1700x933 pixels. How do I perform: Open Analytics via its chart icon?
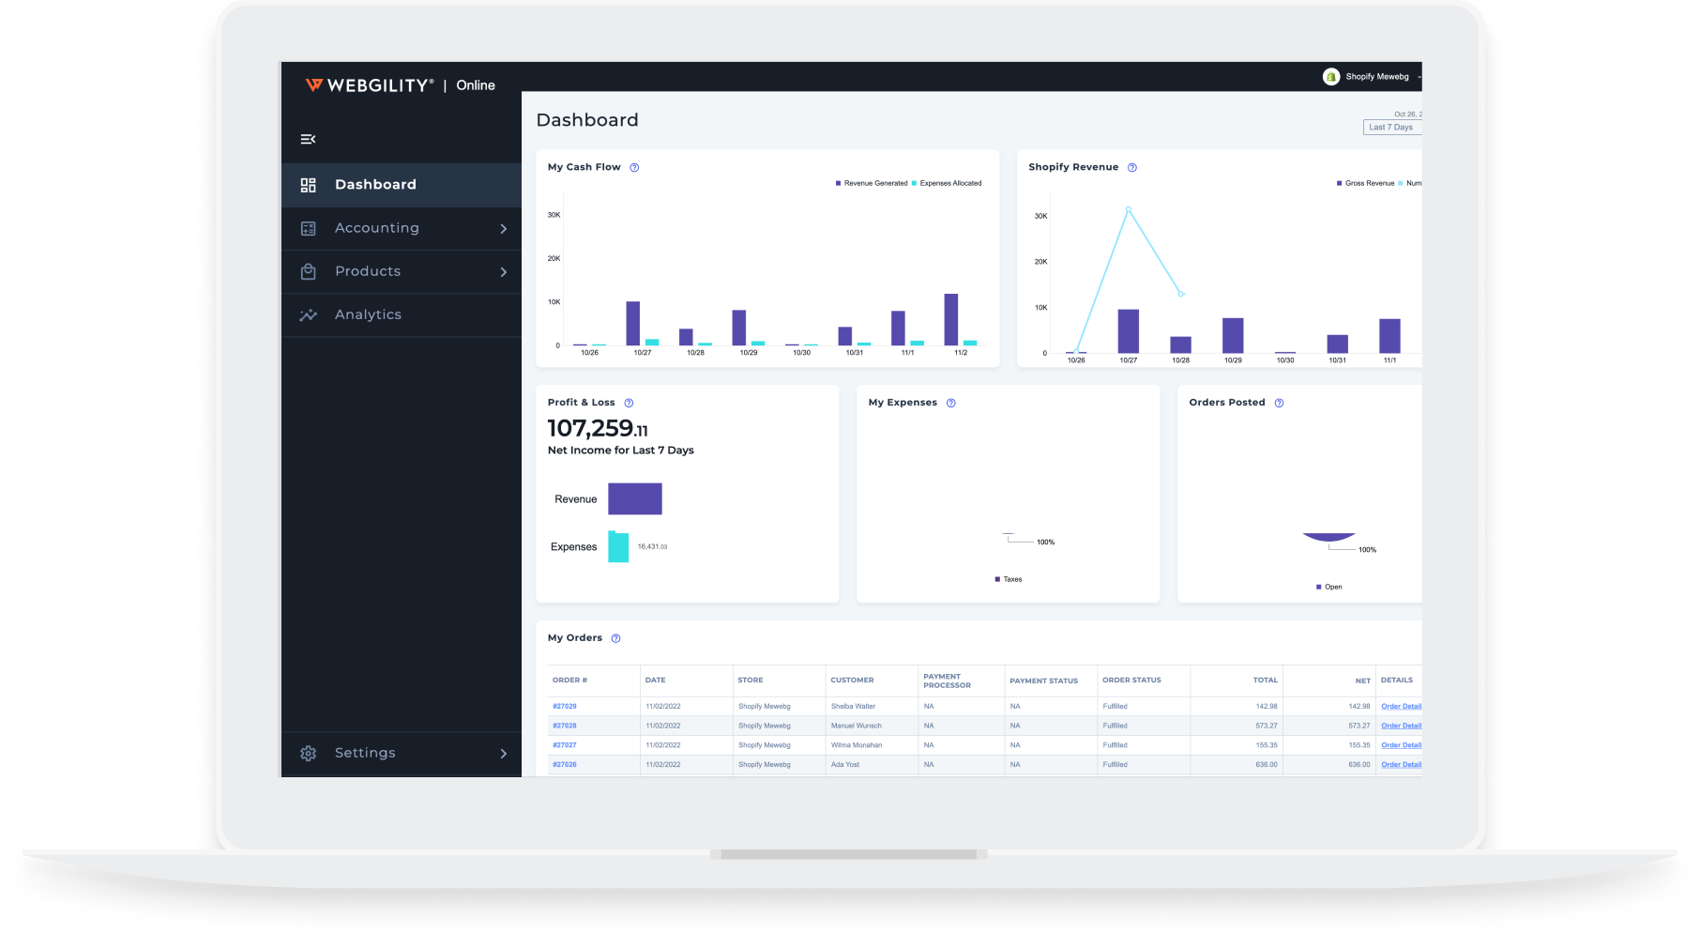coord(308,314)
